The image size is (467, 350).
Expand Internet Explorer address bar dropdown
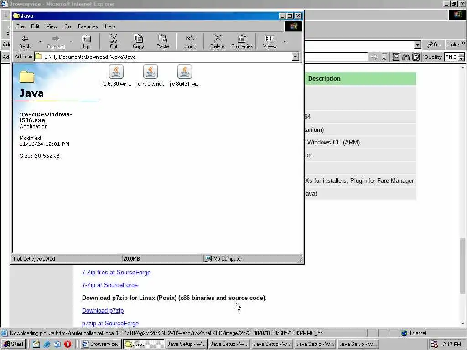pos(418,45)
